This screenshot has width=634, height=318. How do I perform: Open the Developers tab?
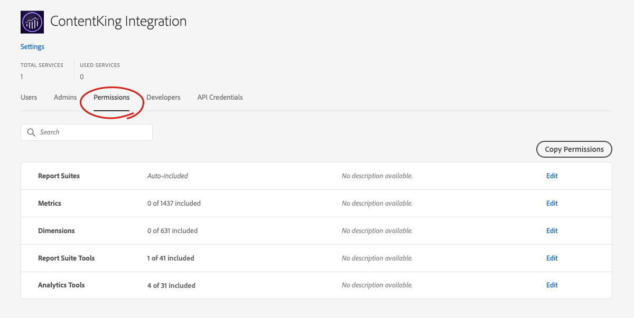pyautogui.click(x=163, y=97)
